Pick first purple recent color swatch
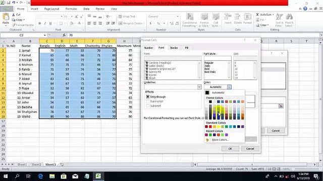 (x=206, y=135)
